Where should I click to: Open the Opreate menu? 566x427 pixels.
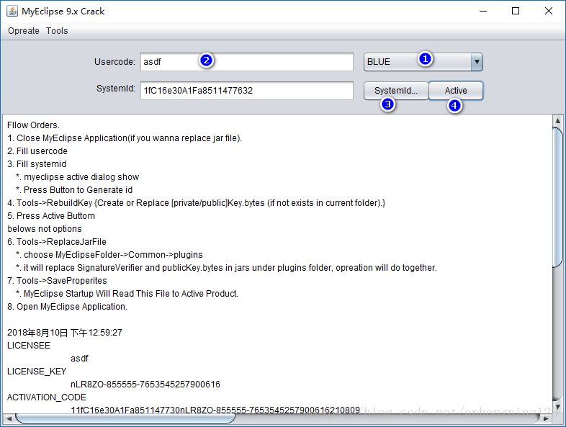point(24,31)
